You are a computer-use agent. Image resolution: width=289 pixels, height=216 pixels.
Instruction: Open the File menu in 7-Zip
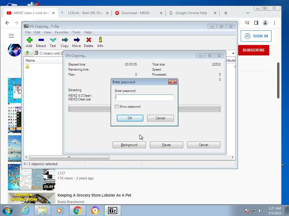[x=28, y=32]
